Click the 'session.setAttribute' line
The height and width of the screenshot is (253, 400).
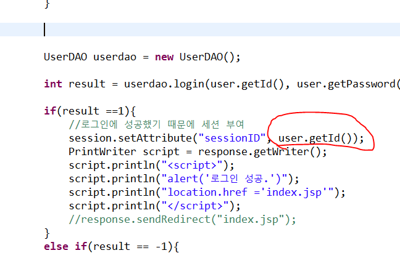pos(216,139)
